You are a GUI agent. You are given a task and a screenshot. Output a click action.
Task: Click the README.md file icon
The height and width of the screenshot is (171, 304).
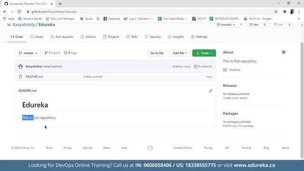[x=20, y=76]
